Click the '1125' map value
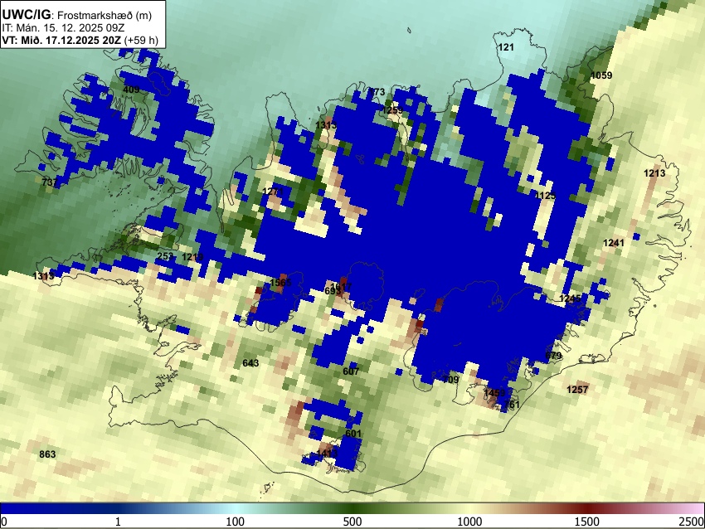The height and width of the screenshot is (529, 705). [546, 196]
